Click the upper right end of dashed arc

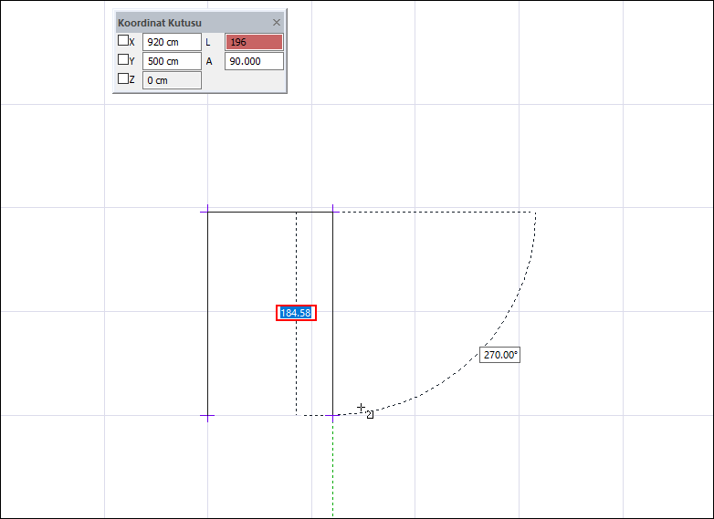pyautogui.click(x=535, y=213)
